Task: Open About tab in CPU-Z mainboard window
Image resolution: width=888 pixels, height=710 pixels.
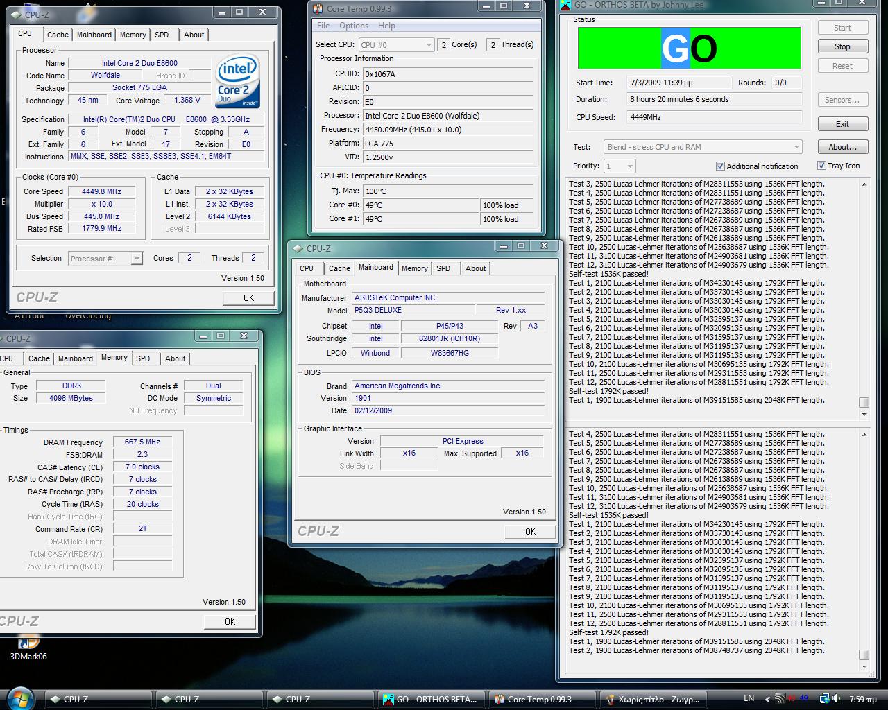Action: pos(476,268)
